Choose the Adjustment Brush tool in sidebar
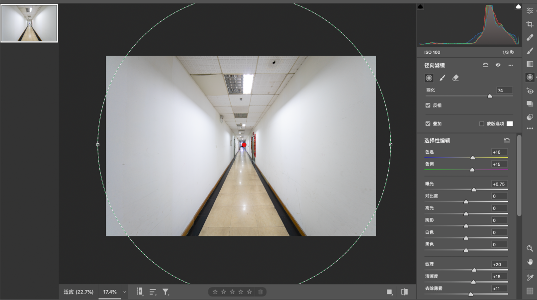The width and height of the screenshot is (537, 300). tap(530, 51)
